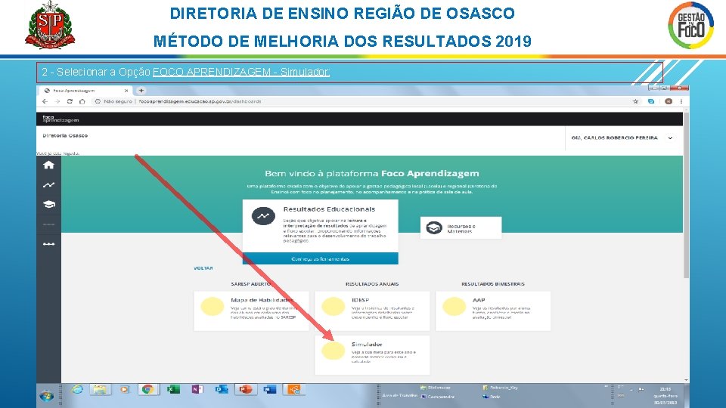Click the Home icon in the left sidebar
This screenshot has width=726, height=408.
click(48, 165)
